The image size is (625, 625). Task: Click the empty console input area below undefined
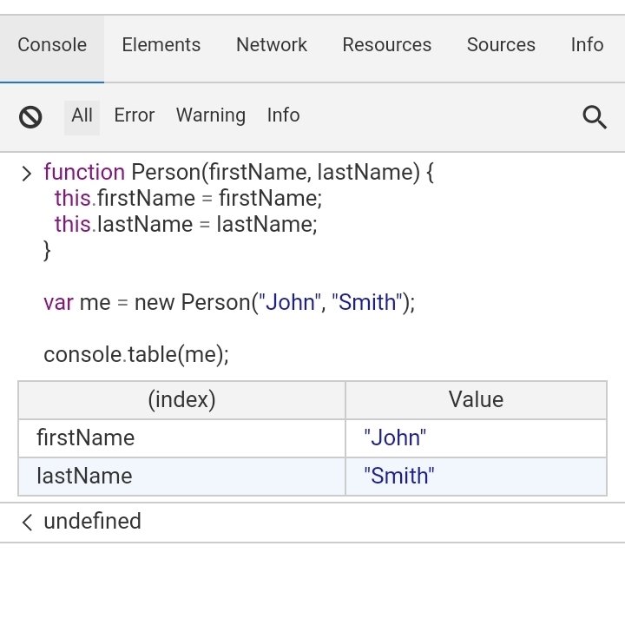point(312,582)
